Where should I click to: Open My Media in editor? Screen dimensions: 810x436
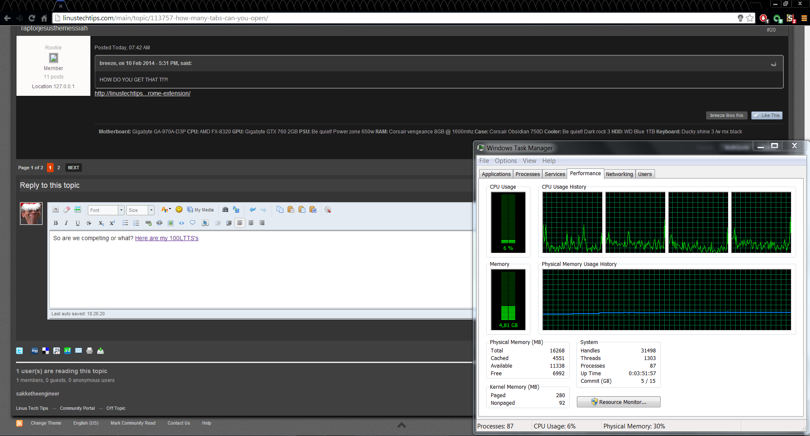coord(201,210)
